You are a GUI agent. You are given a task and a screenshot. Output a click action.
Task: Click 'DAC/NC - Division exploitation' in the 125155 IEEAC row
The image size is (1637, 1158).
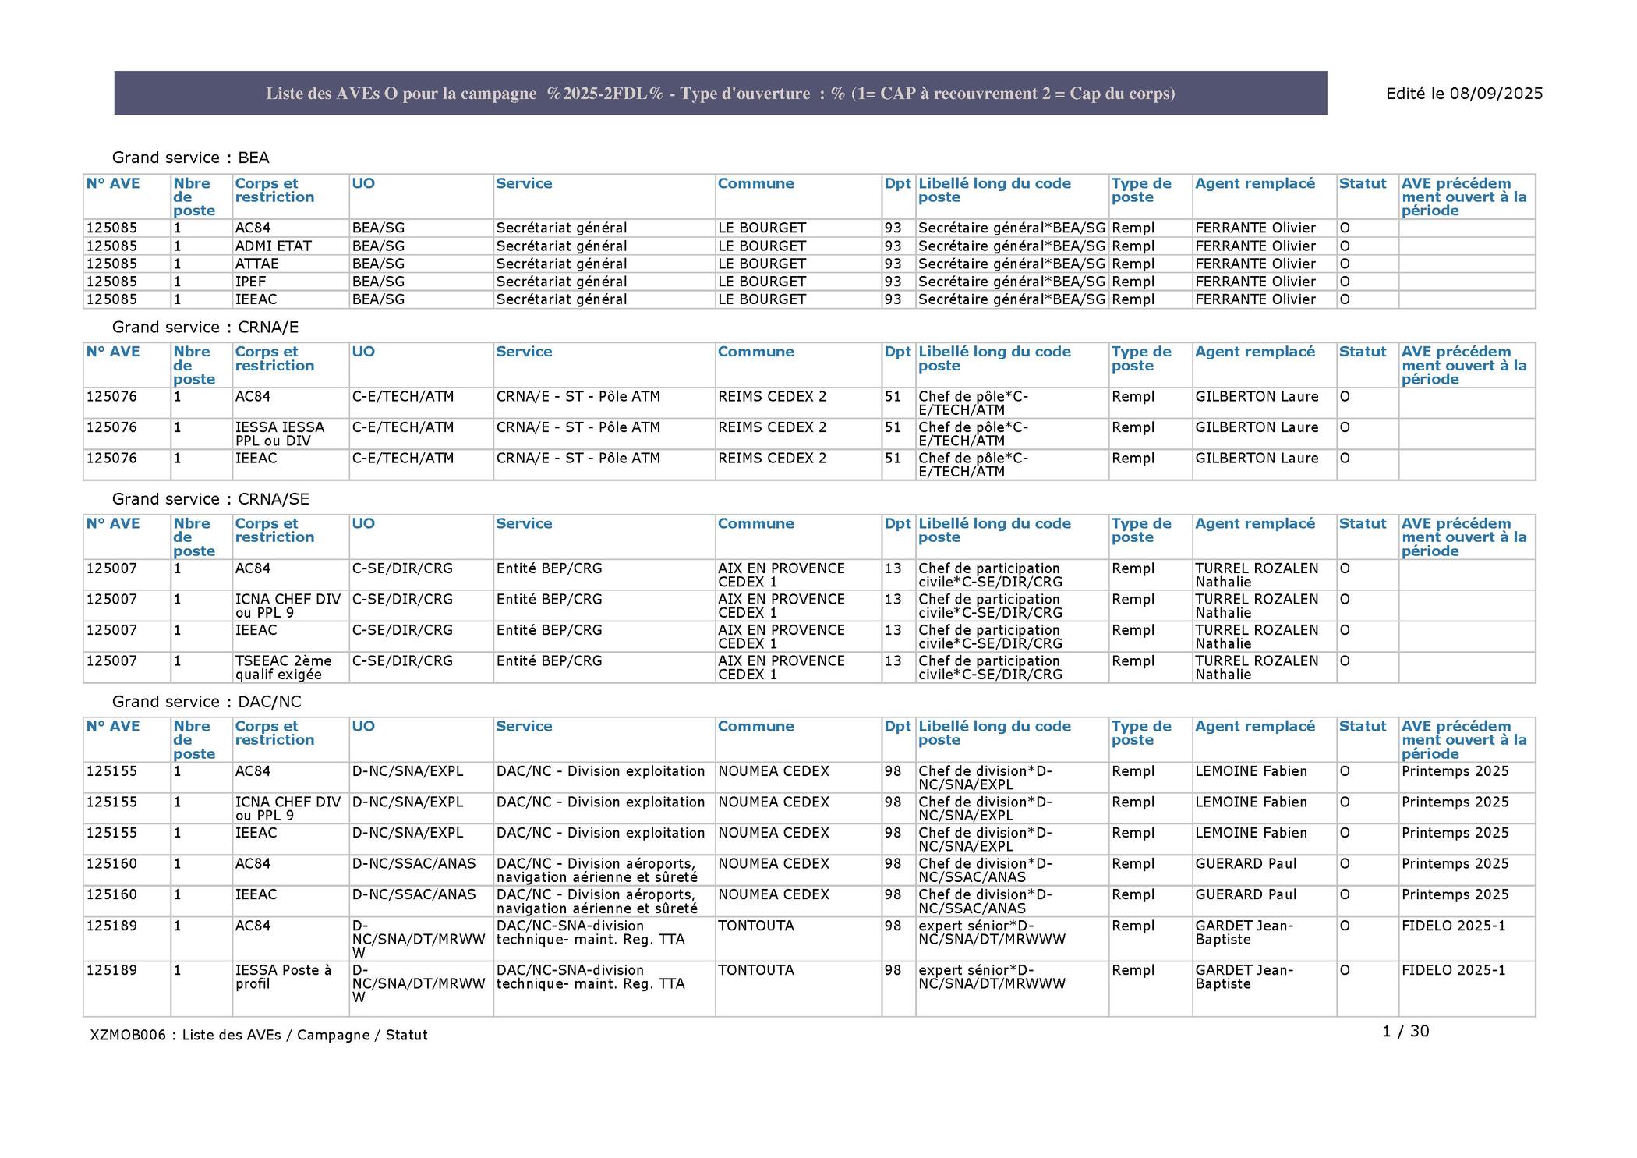pos(600,833)
